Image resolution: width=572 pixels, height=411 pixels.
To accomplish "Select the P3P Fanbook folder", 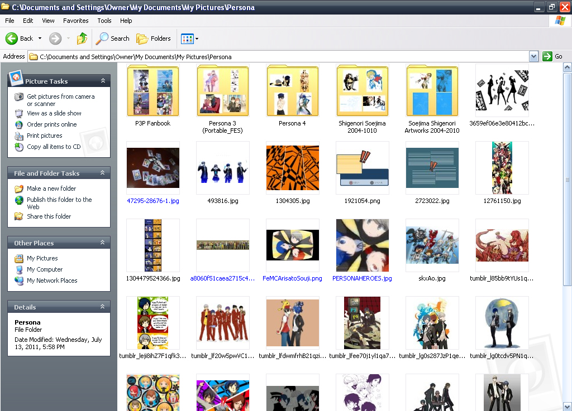I will (153, 90).
